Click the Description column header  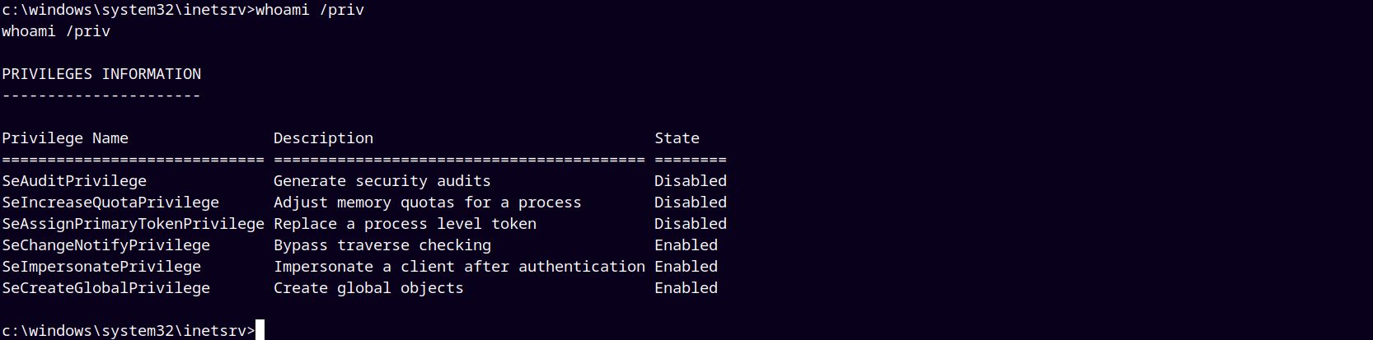323,138
